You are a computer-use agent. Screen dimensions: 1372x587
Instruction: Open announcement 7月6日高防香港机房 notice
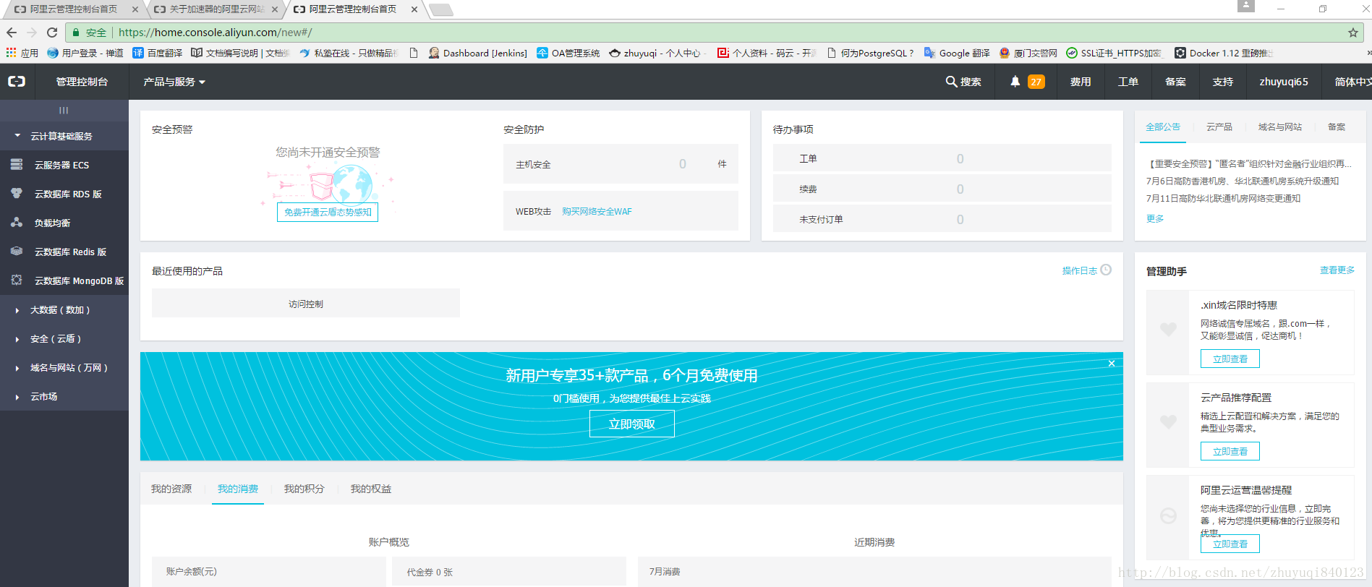pos(1243,181)
